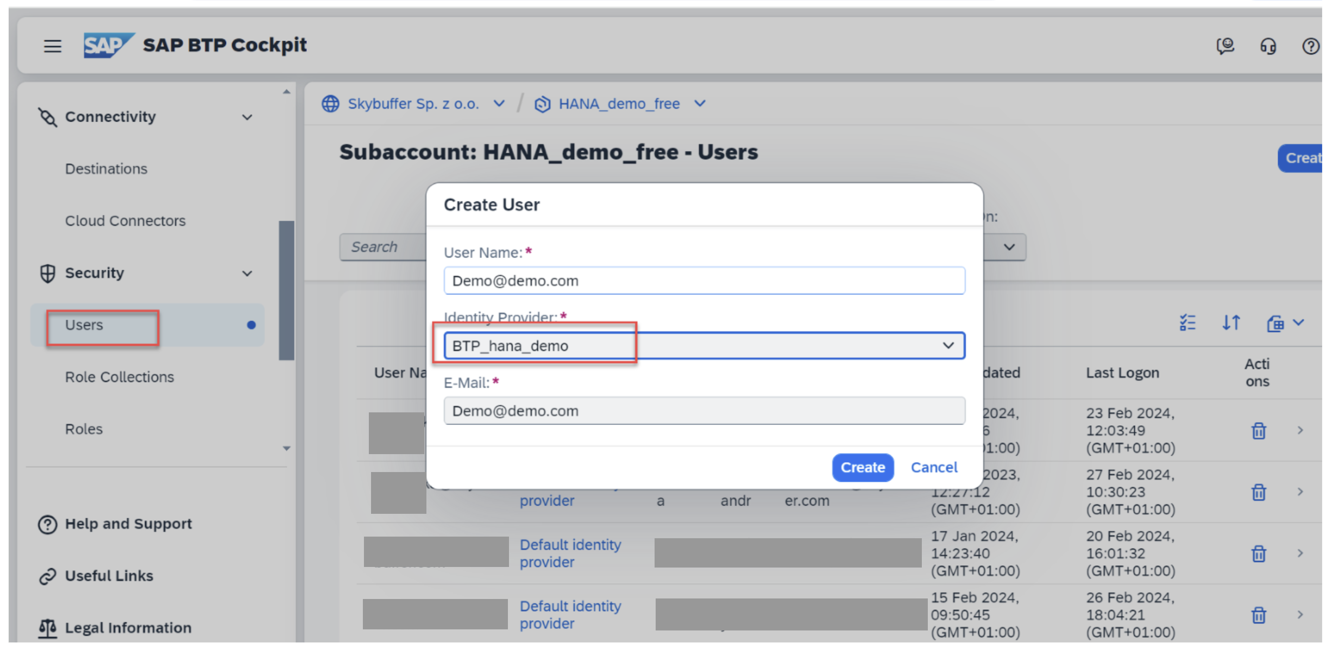Open Legal Information menu item
The width and height of the screenshot is (1326, 650).
[x=128, y=628]
